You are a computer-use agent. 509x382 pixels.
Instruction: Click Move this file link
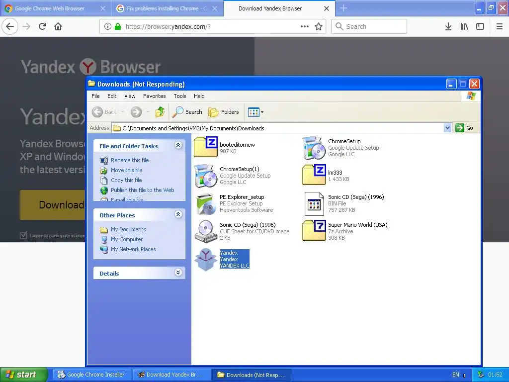[x=127, y=170]
